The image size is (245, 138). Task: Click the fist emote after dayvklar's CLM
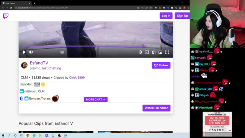coord(43,84)
